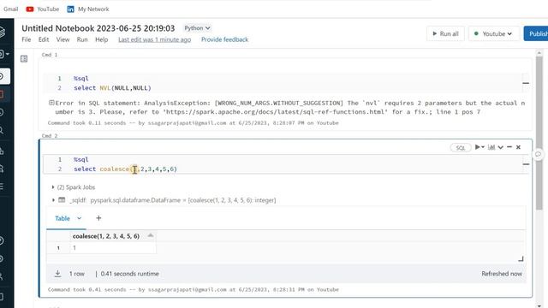Viewport: 548px width, 308px height.
Task: Minimize cell Cmd 2 using the dash icon
Action: [x=509, y=147]
